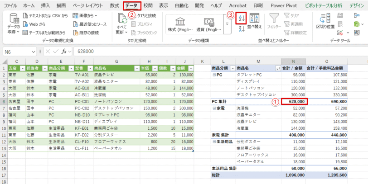
Task: Collapse the 家電 group in the pivot table
Action: pyautogui.click(x=214, y=109)
